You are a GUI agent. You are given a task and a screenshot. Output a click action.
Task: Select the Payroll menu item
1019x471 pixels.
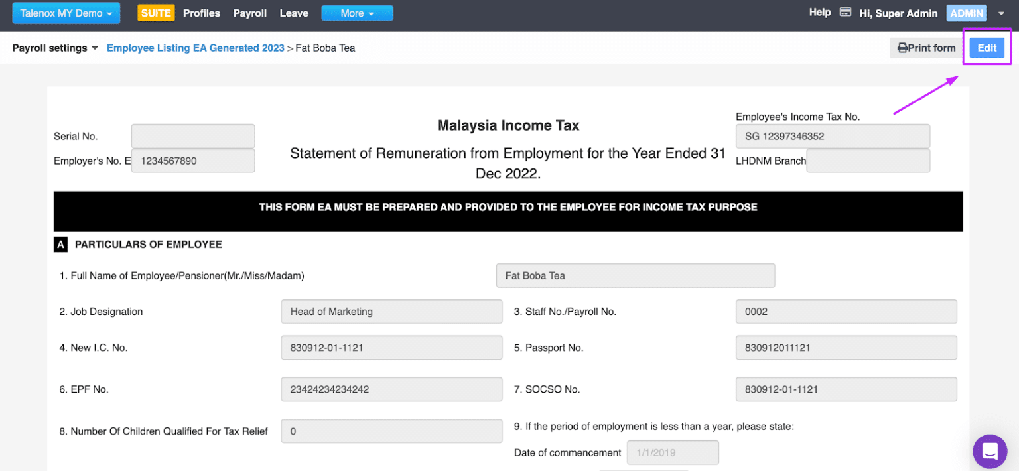249,13
